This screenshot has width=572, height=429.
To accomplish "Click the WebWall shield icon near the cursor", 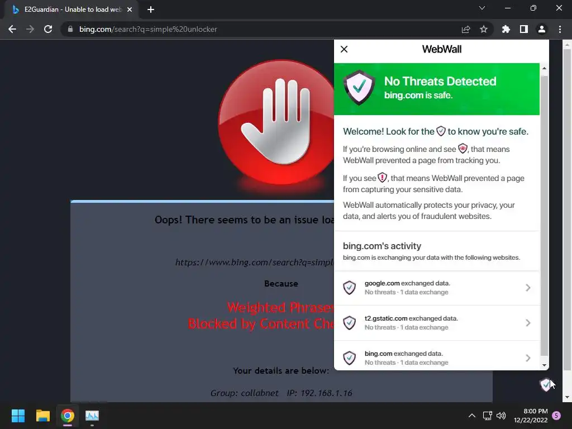I will pos(546,384).
